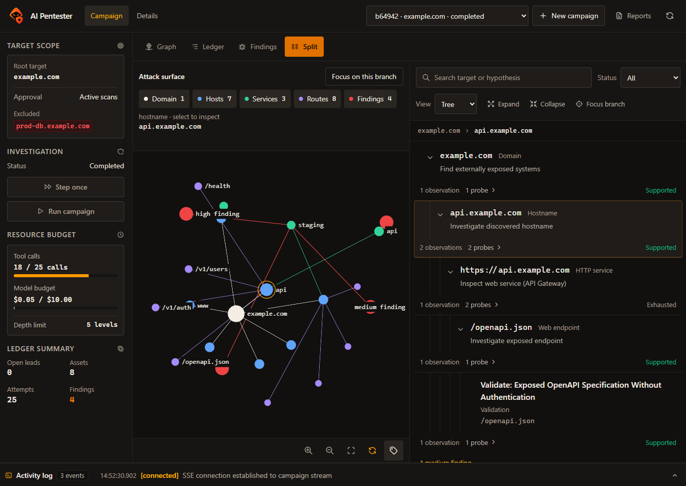Screen dimensions: 686x486
Task: Collapse all tree nodes
Action: (x=547, y=104)
